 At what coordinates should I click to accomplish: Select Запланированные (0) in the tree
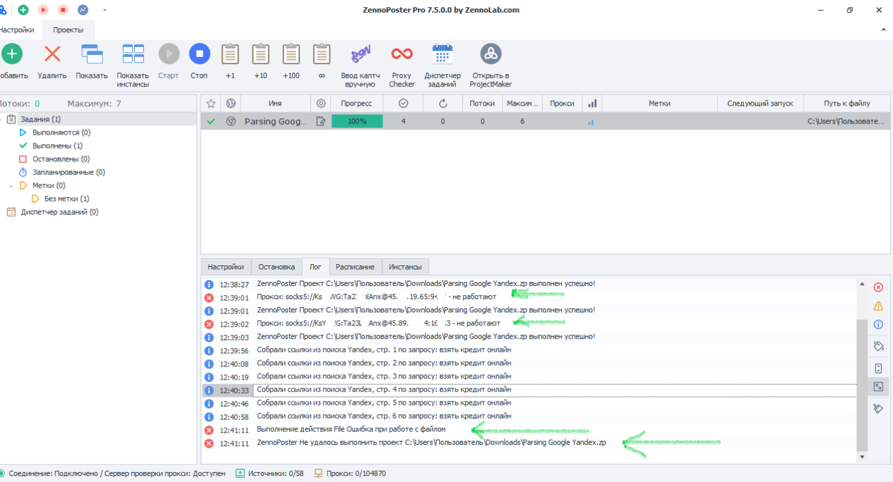click(69, 172)
